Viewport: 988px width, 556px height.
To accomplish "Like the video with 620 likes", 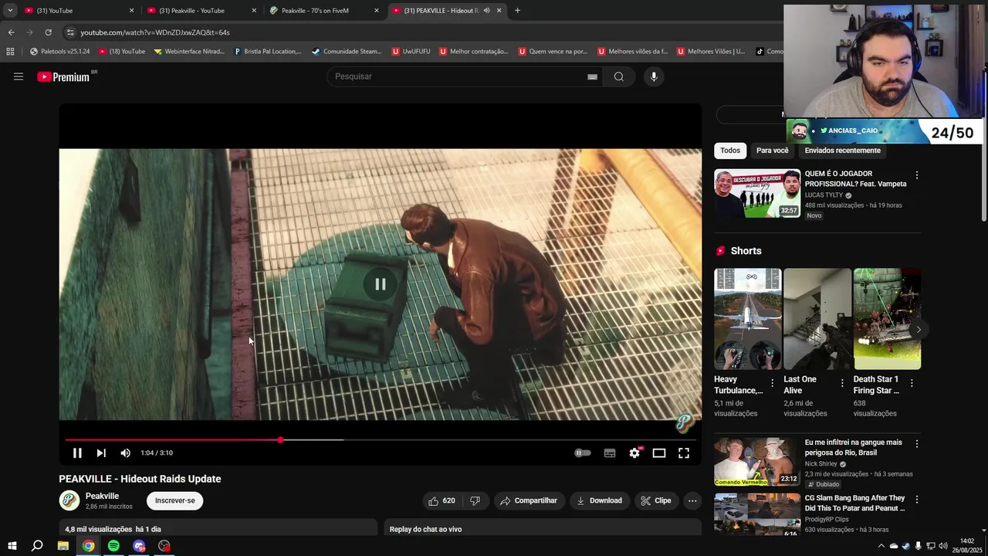I will pos(442,500).
